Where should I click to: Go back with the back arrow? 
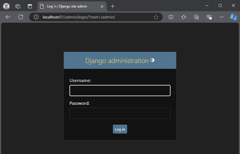pos(8,17)
